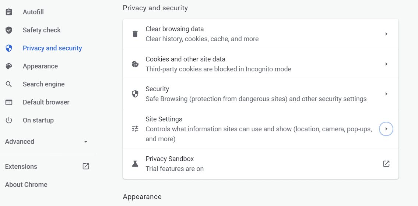Expand the Advanced section in sidebar
Screen dimensions: 418x206
point(85,142)
